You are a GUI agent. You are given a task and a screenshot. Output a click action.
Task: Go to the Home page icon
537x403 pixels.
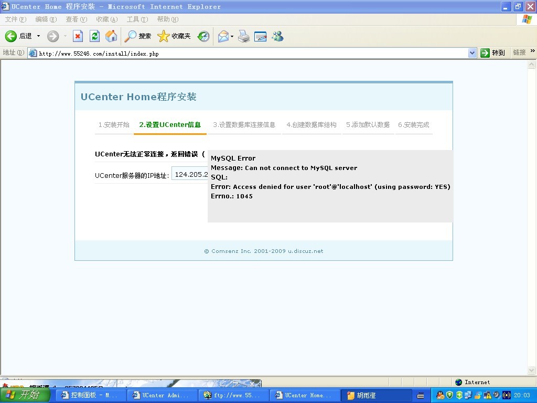111,36
